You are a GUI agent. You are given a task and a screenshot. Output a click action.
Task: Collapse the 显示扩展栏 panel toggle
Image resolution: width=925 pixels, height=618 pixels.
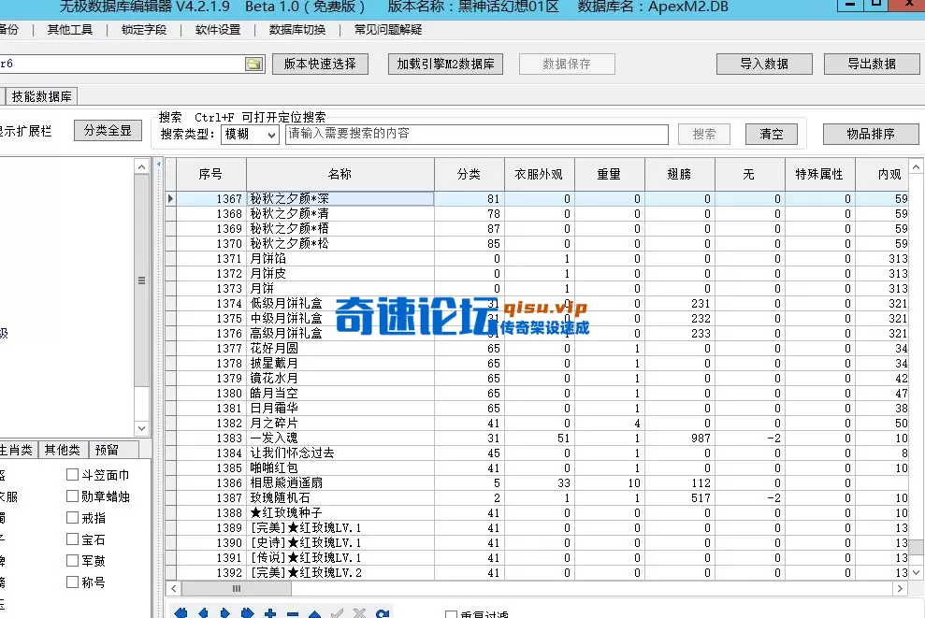click(x=28, y=131)
